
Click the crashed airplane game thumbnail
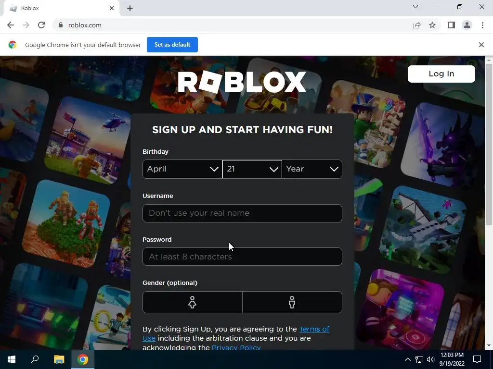423,230
